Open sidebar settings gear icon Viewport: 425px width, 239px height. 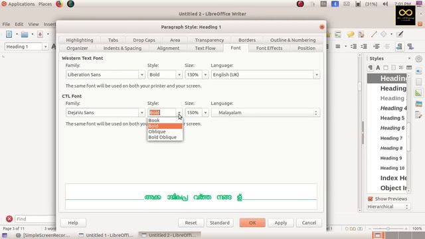[418, 59]
